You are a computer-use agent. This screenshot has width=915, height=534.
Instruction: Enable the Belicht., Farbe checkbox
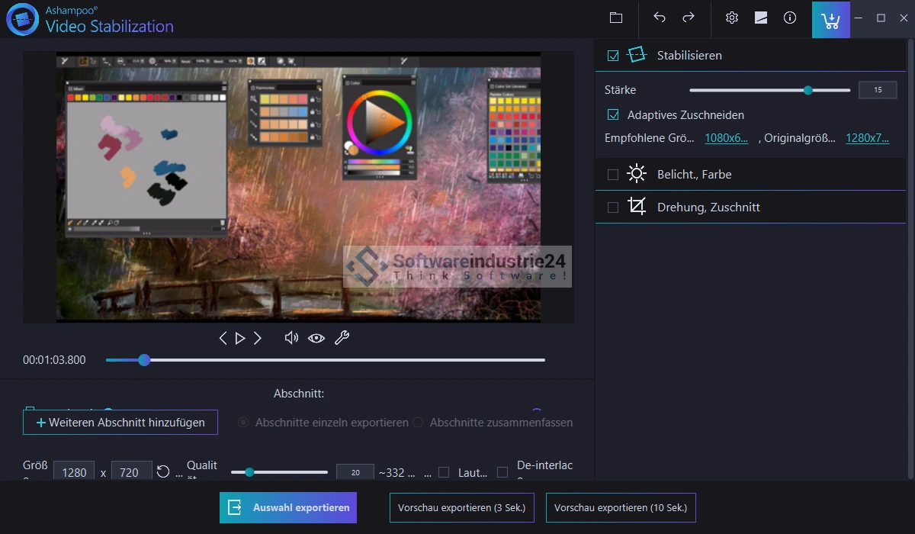[613, 175]
